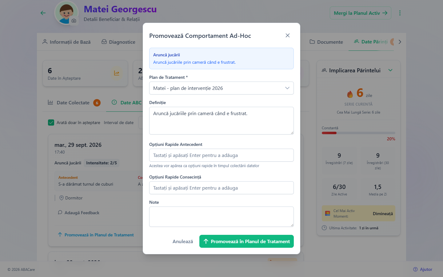This screenshot has width=443, height=277.
Task: Focus the Opțiuni Rapide Consecință field
Action: pyautogui.click(x=221, y=188)
